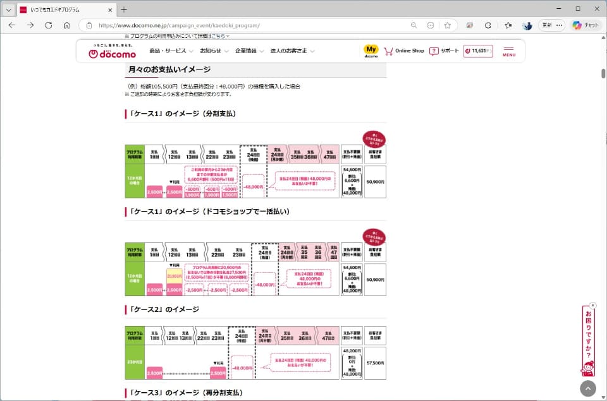
Task: Select the いつでもカエドキプログラム tab
Action: 66,10
